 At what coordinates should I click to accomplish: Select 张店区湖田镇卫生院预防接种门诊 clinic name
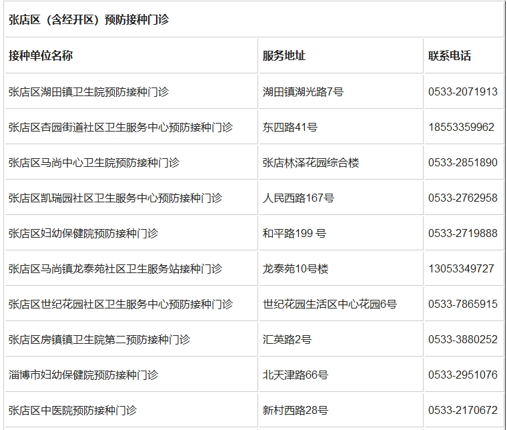click(x=88, y=91)
